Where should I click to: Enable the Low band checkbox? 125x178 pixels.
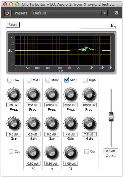pyautogui.click(x=10, y=80)
